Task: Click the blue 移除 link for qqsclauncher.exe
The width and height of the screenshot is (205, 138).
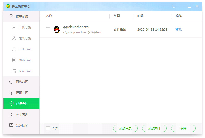Action: [x=179, y=30]
